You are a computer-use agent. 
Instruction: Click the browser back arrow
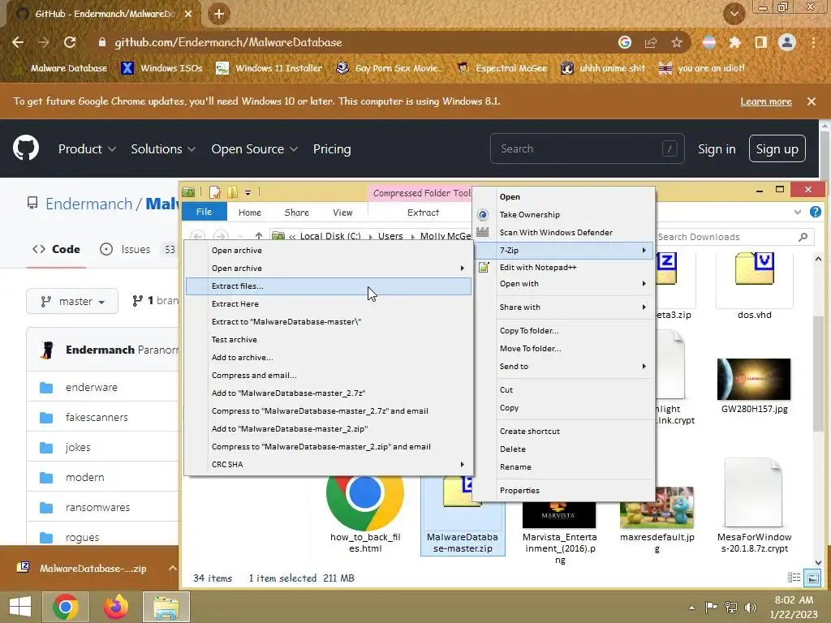18,42
